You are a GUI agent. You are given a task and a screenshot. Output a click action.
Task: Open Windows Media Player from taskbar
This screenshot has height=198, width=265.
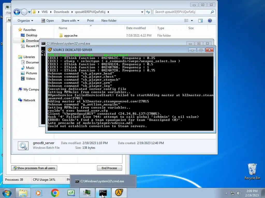[39, 193]
